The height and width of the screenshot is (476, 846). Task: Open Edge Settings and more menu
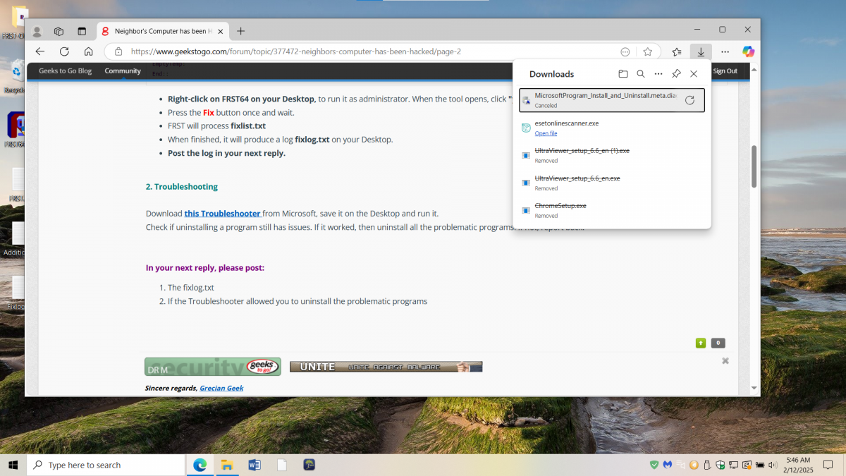[725, 51]
